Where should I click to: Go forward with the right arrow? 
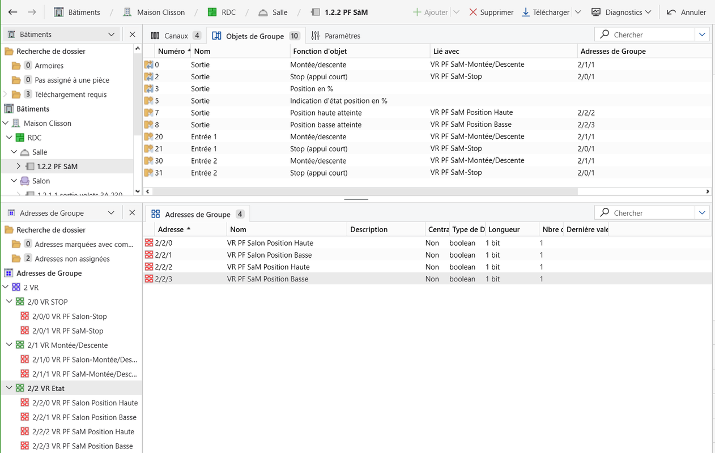coord(32,12)
